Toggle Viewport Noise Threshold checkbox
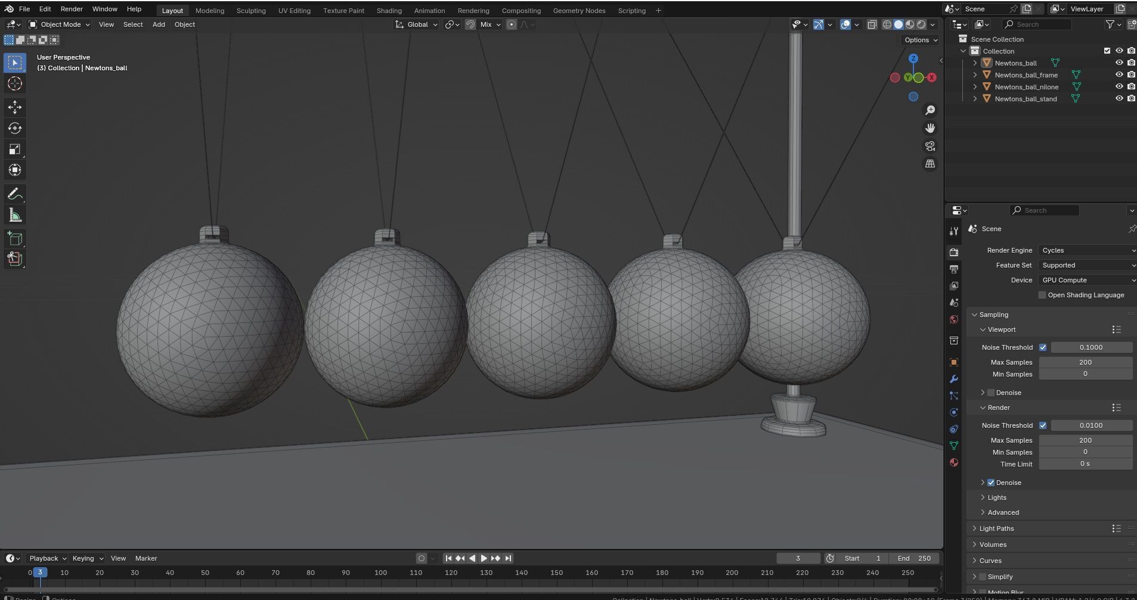Screen dimensions: 1137x600 [1043, 347]
